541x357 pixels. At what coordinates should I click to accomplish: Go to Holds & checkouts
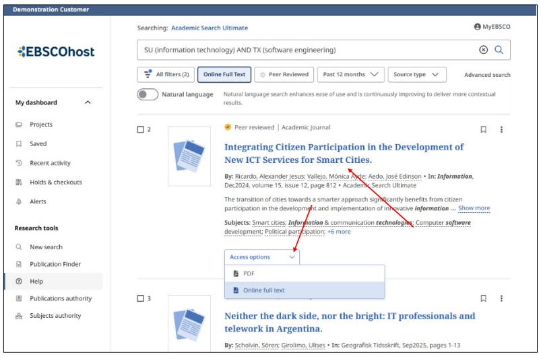[x=56, y=183]
